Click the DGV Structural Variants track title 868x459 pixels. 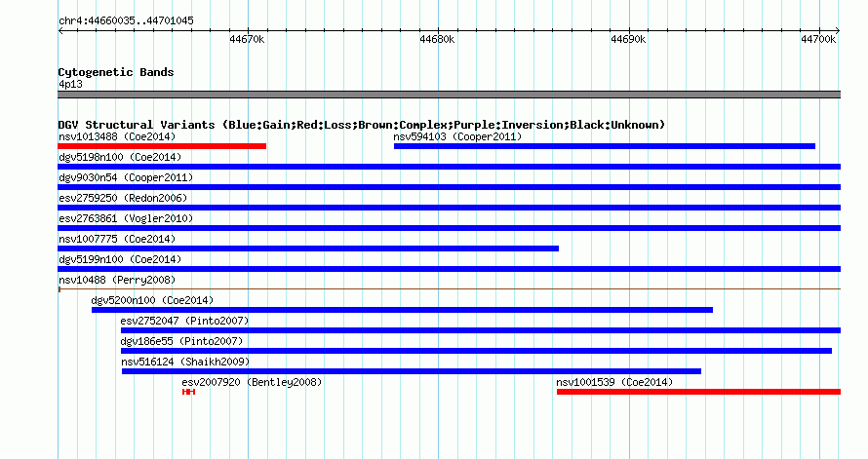click(x=362, y=125)
